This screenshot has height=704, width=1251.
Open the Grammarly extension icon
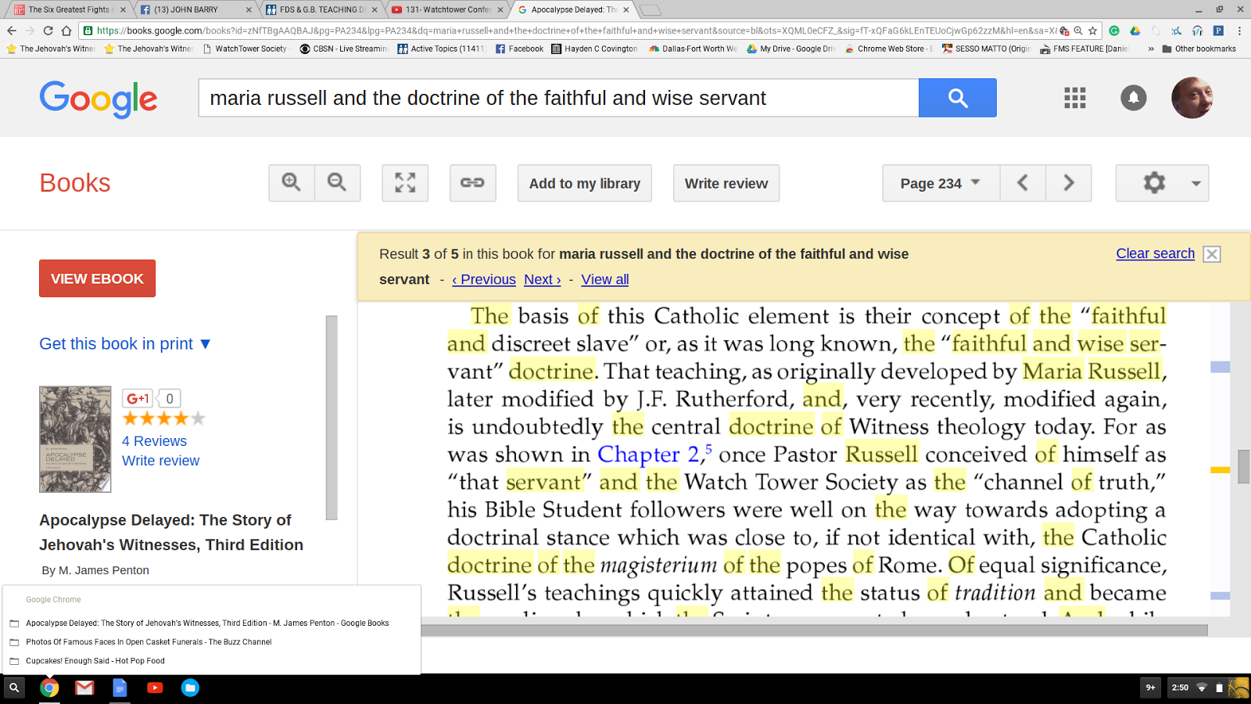pyautogui.click(x=1114, y=31)
